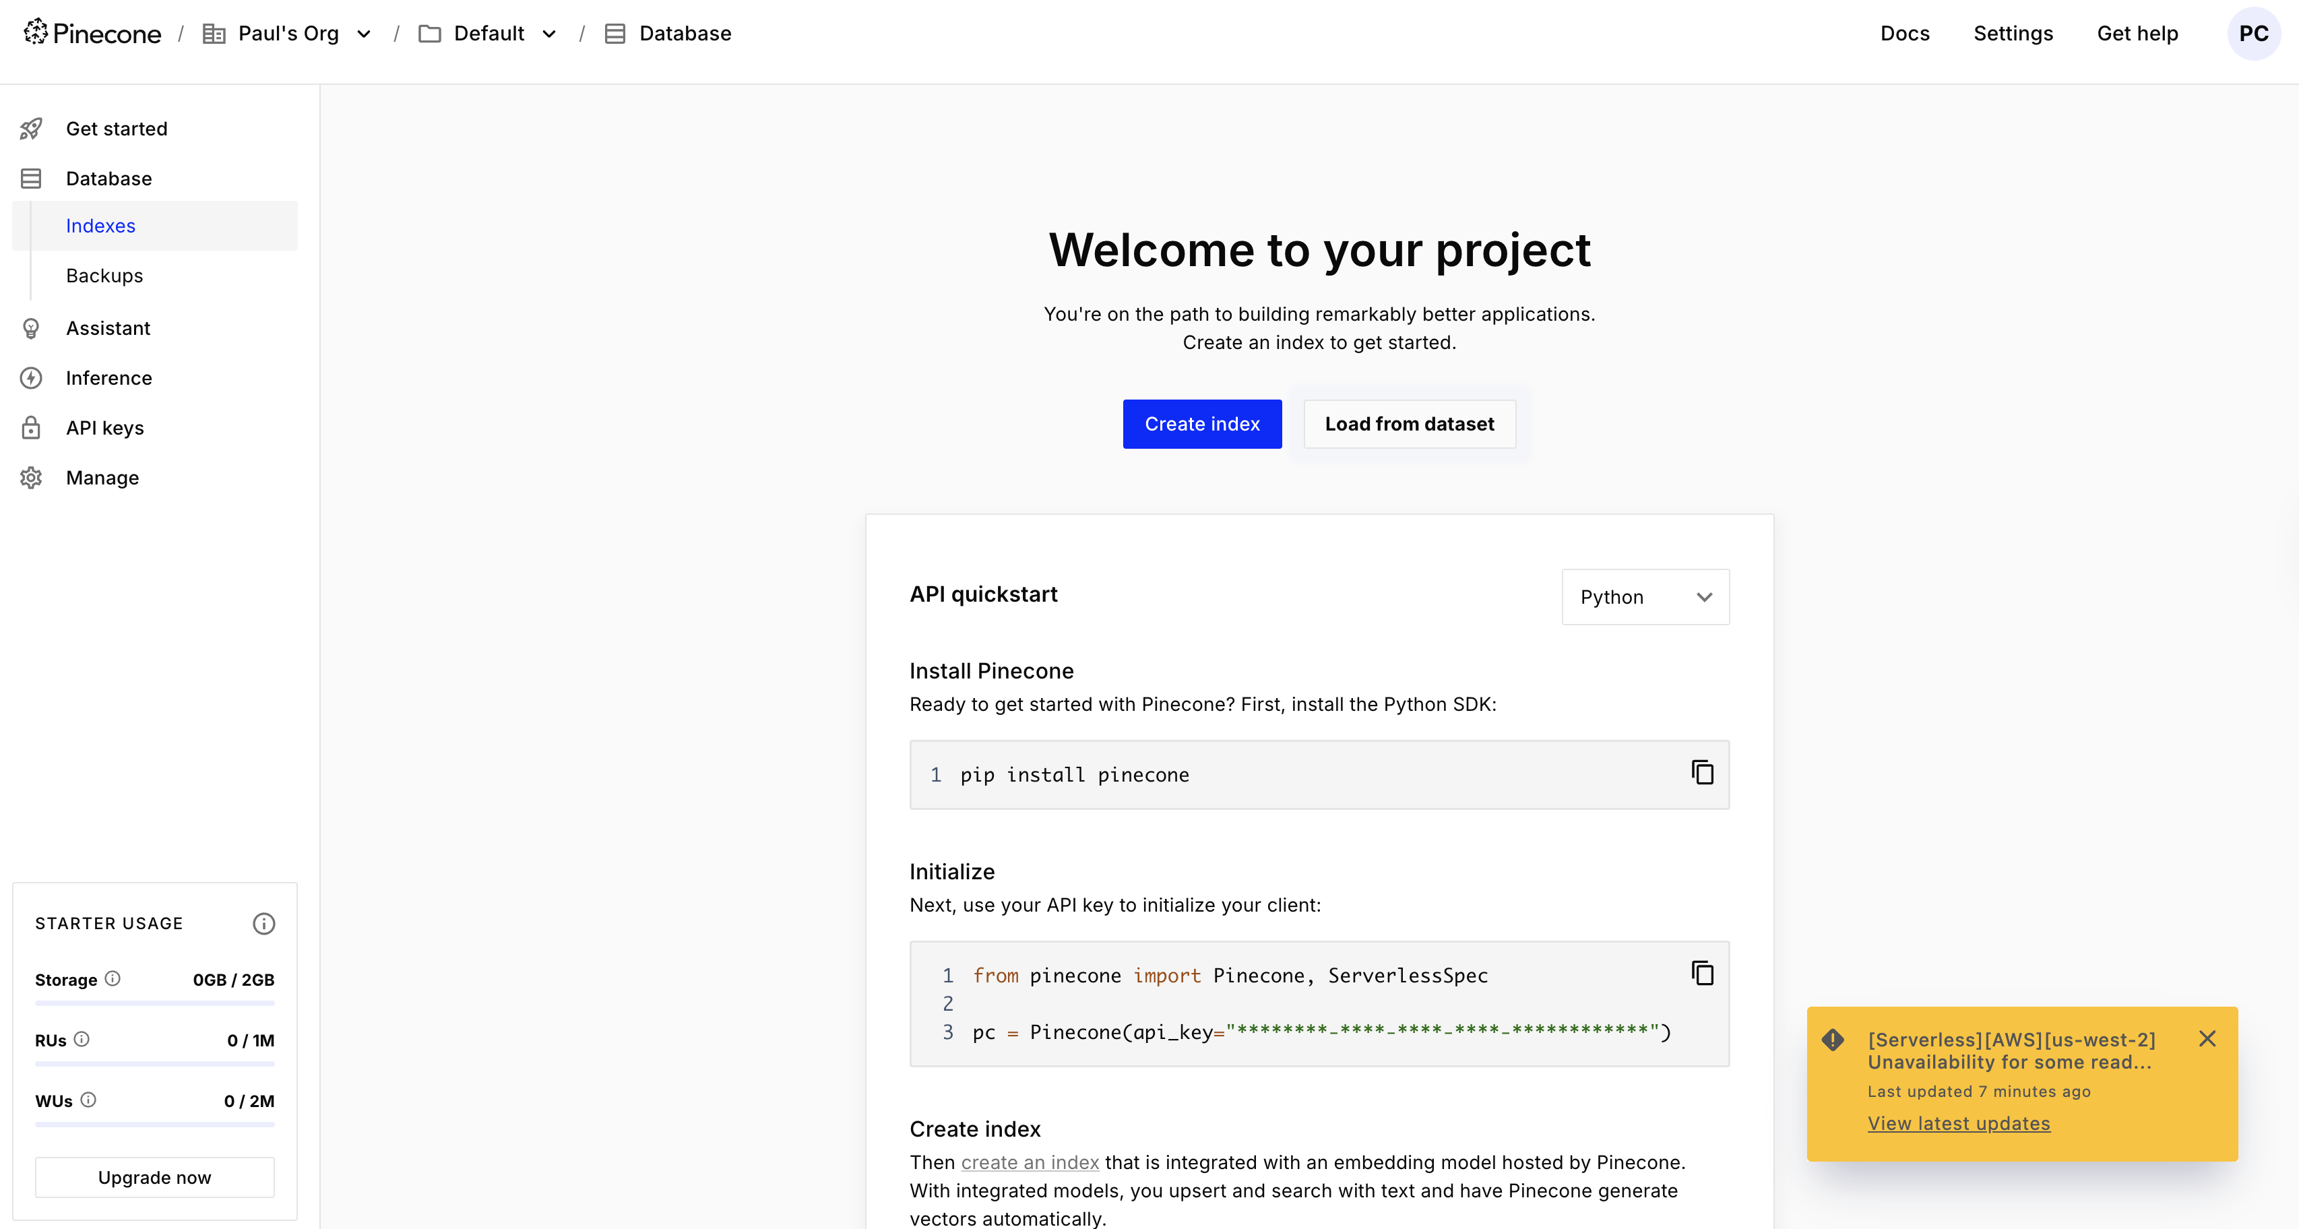Click the Create index button
This screenshot has height=1229, width=2299.
coord(1202,424)
